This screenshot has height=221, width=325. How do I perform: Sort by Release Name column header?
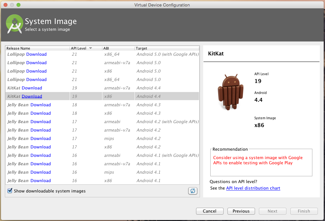pyautogui.click(x=18, y=48)
